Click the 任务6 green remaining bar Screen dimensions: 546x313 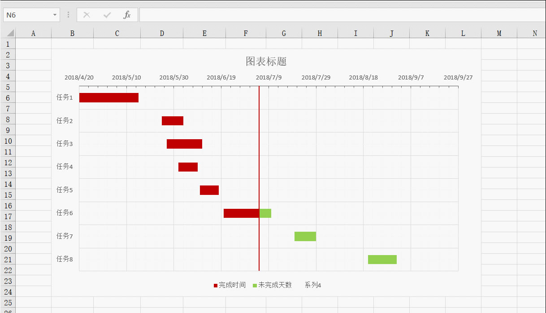265,213
